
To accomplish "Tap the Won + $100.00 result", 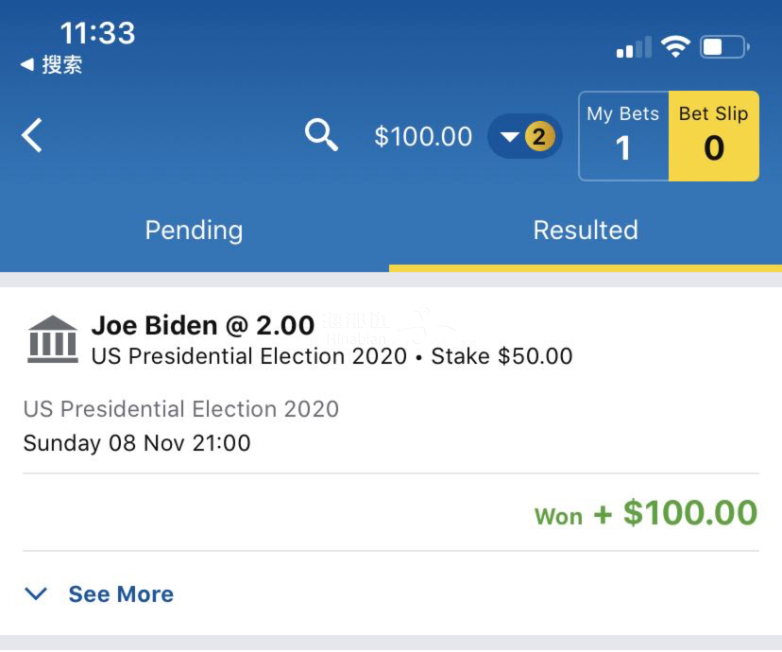I will pos(646,513).
